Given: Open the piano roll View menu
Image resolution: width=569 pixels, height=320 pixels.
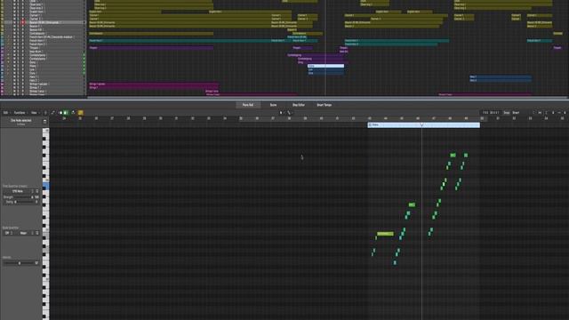Looking at the screenshot, I should pos(35,113).
